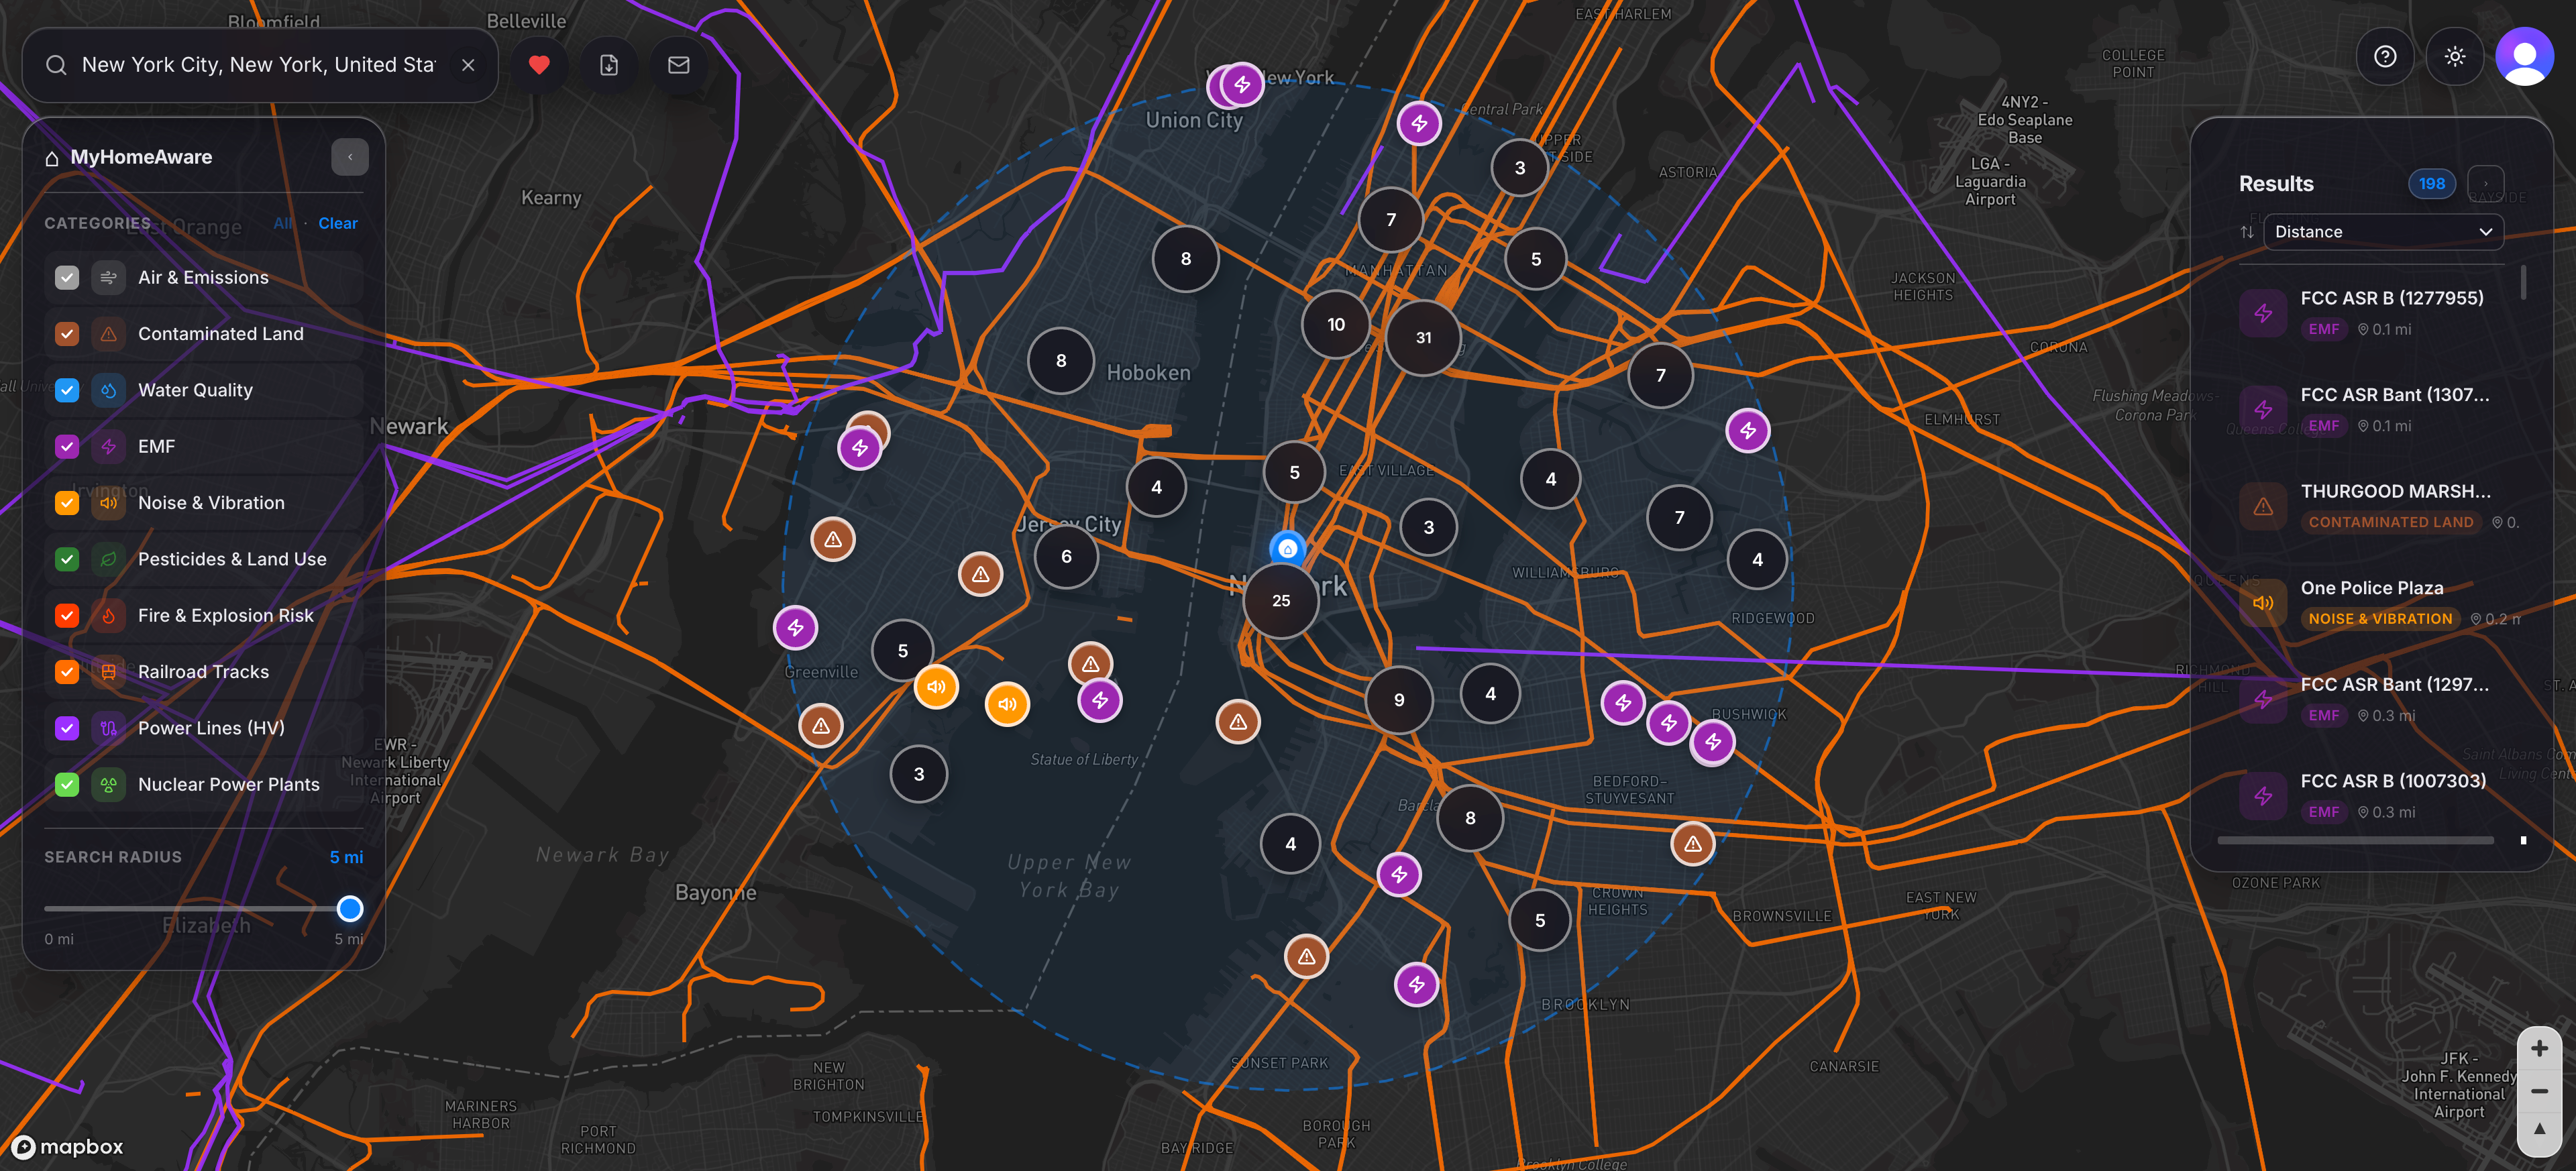Toggle Water Quality checkbox
This screenshot has height=1171, width=2576.
pos(67,390)
